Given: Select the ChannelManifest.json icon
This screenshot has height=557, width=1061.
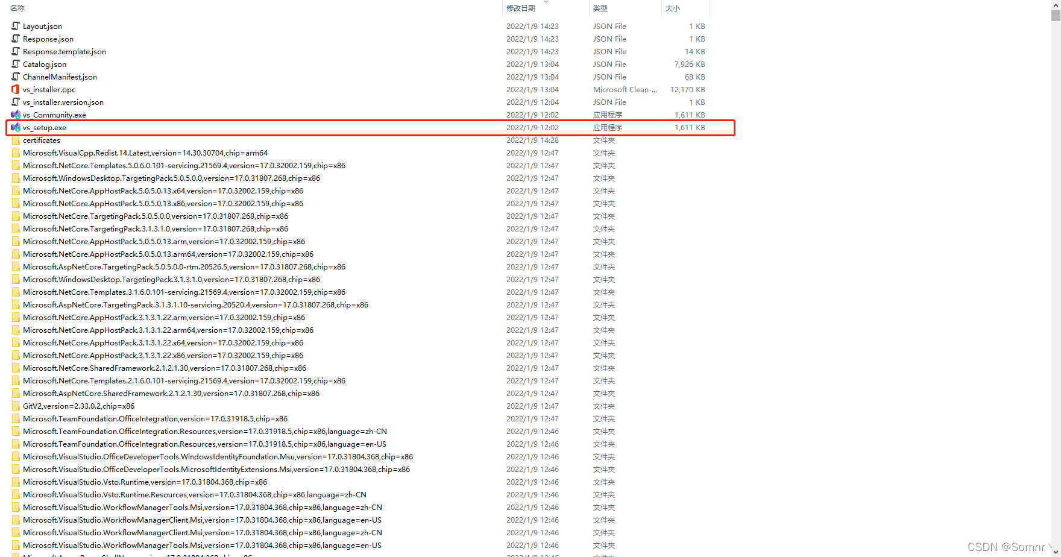Looking at the screenshot, I should pyautogui.click(x=16, y=77).
